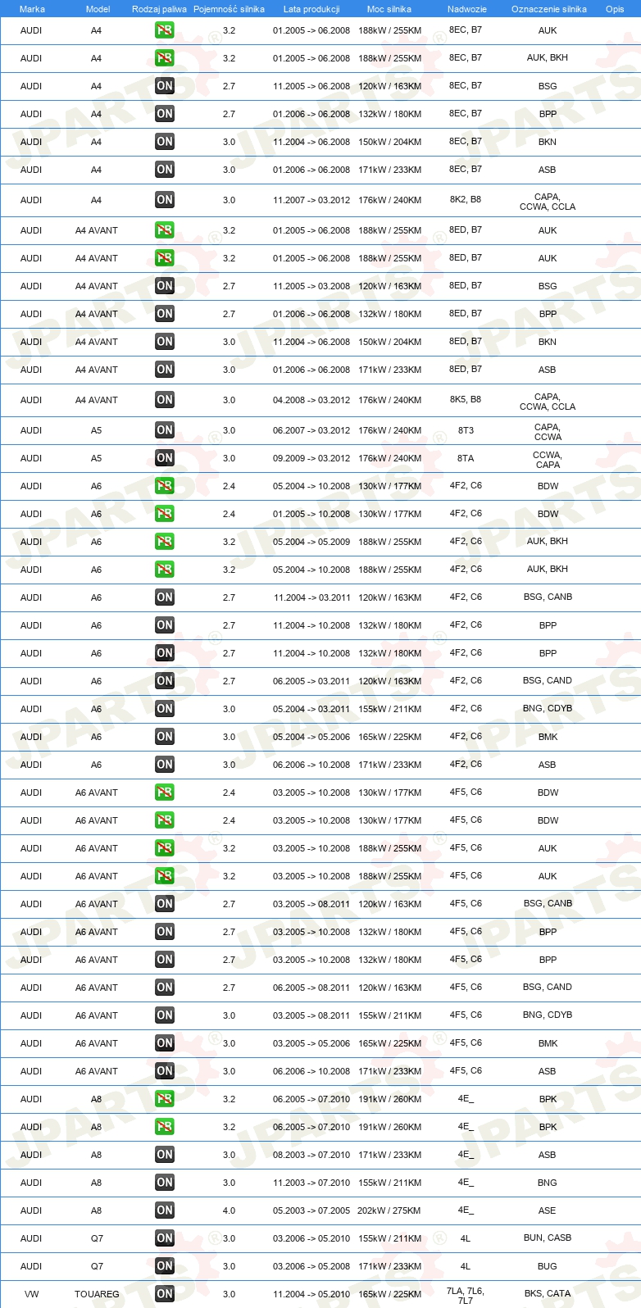Click the Lata produkcji column header

[x=311, y=9]
